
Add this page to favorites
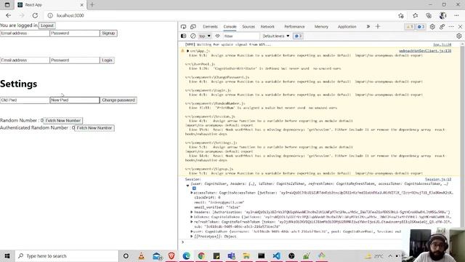pos(401,15)
